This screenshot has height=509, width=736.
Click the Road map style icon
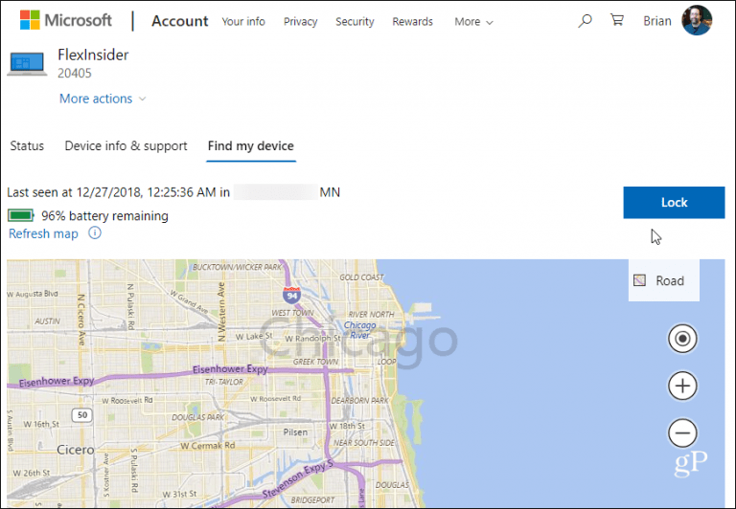click(x=640, y=280)
